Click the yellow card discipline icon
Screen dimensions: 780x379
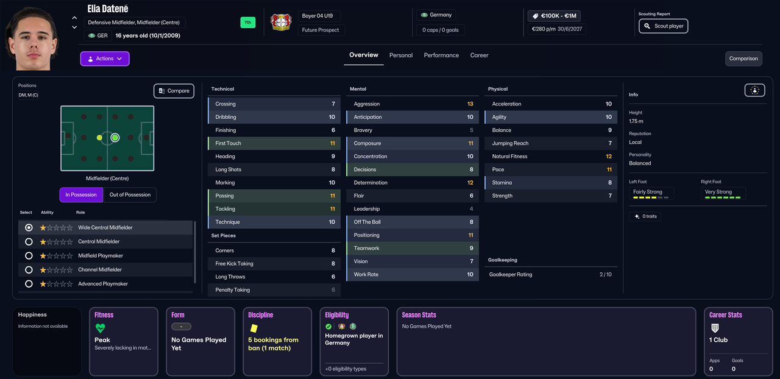pyautogui.click(x=253, y=328)
